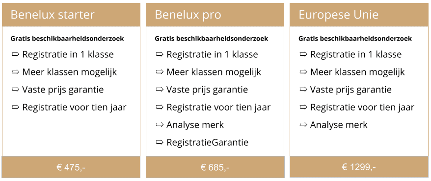Select the Benelux pro package header
The height and width of the screenshot is (181, 431).
click(215, 15)
